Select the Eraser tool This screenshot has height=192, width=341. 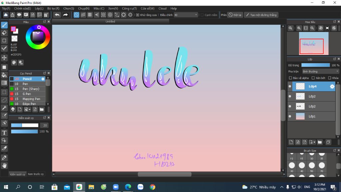(4, 33)
